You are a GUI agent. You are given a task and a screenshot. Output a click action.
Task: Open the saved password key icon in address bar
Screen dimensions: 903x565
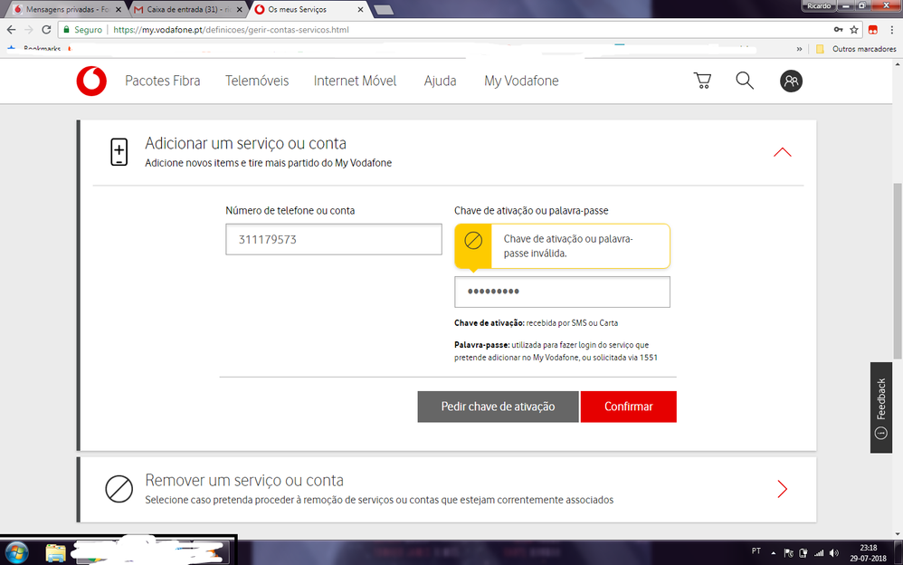click(839, 30)
